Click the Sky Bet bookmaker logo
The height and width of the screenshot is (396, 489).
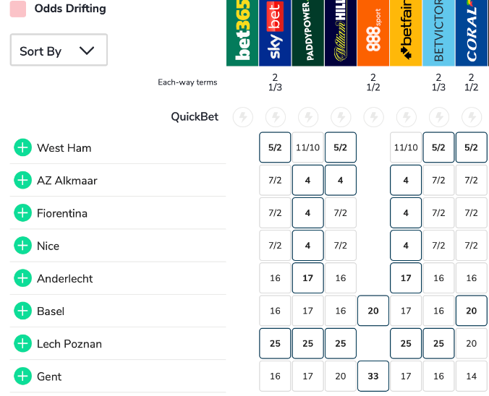(x=275, y=33)
